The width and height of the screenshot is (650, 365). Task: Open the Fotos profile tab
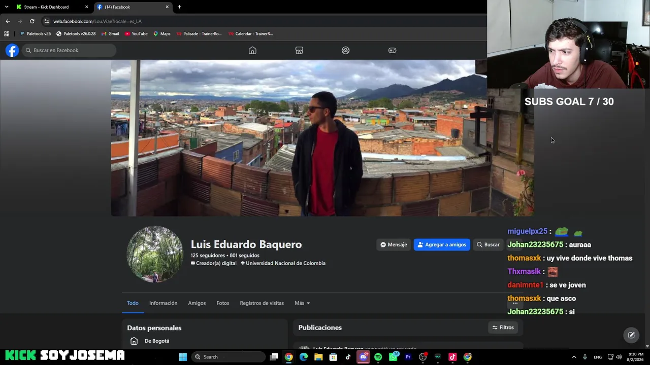223,303
